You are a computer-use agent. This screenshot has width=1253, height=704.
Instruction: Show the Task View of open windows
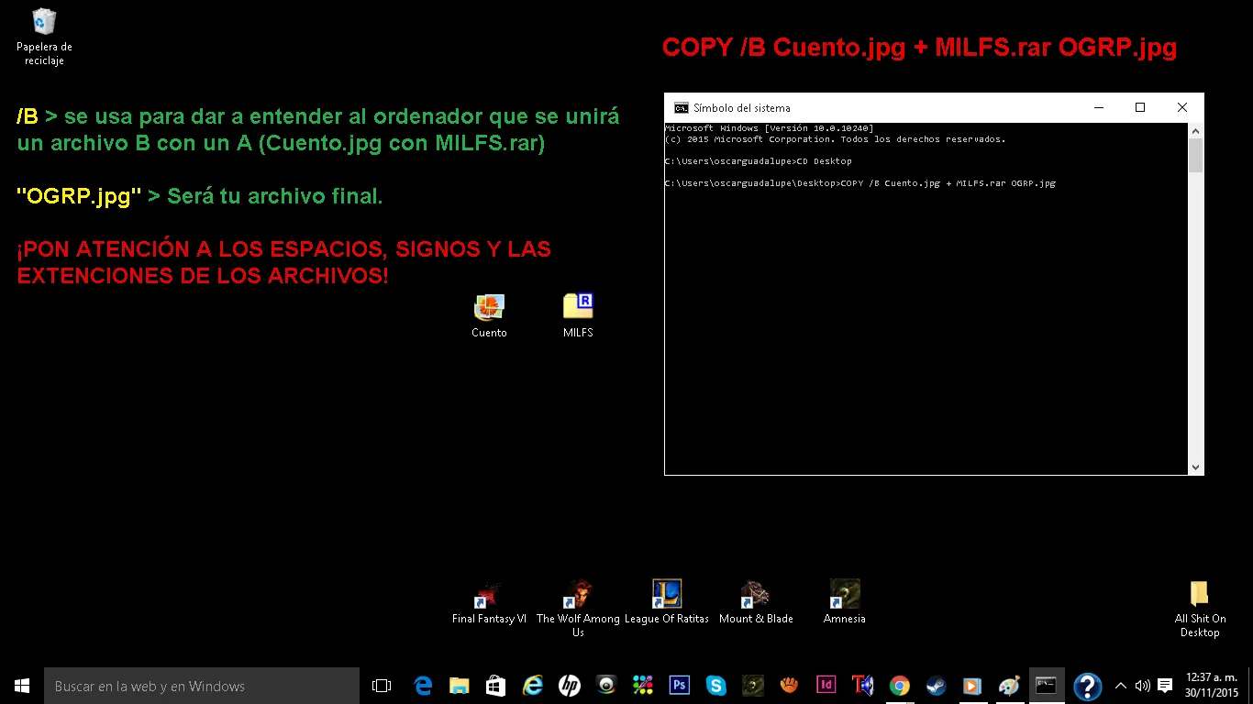pyautogui.click(x=381, y=685)
